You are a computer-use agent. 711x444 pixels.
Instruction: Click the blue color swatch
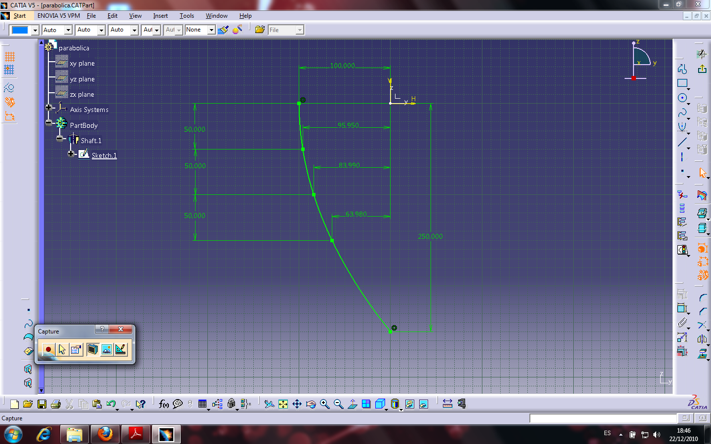[x=20, y=30]
